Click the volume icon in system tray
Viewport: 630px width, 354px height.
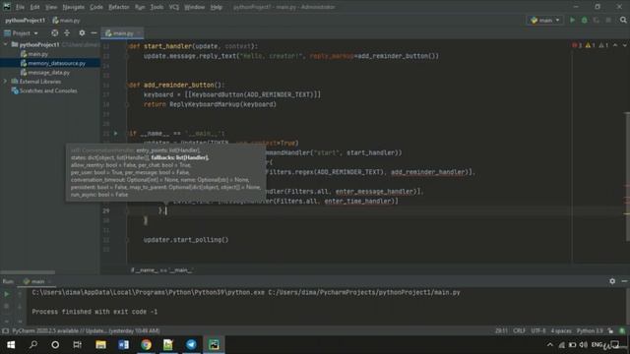coord(584,345)
